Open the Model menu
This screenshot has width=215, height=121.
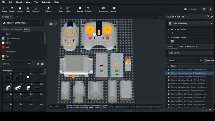19,2
